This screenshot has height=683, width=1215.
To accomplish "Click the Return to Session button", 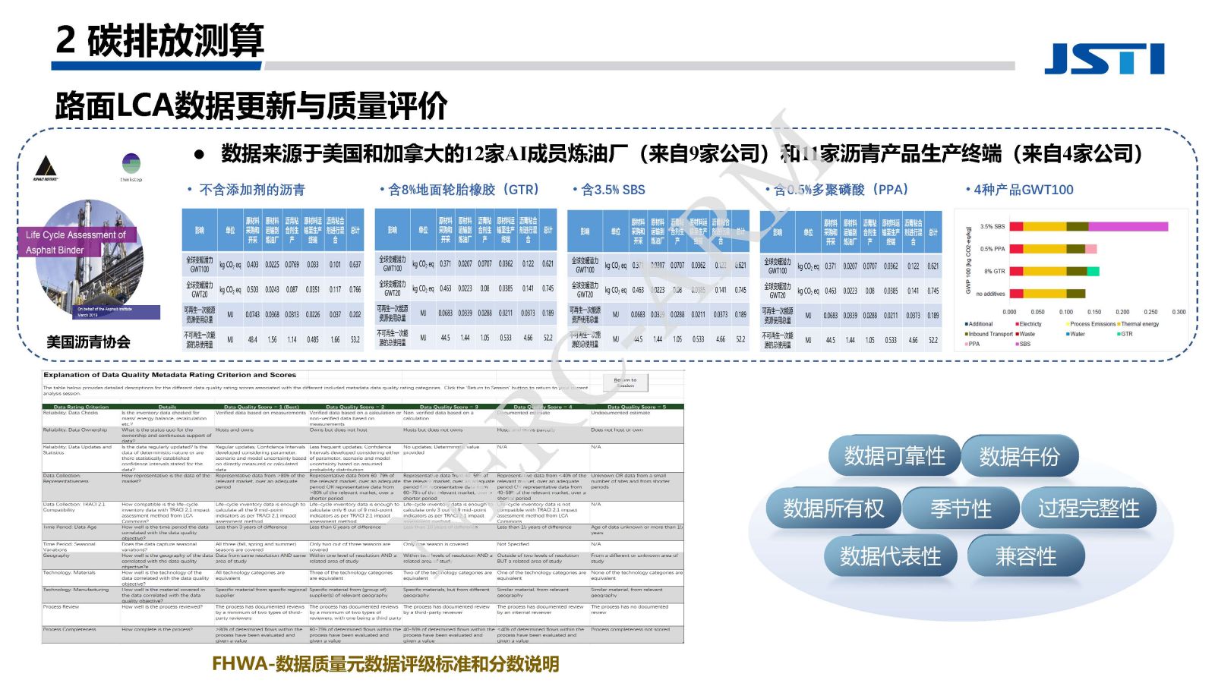I will point(625,382).
